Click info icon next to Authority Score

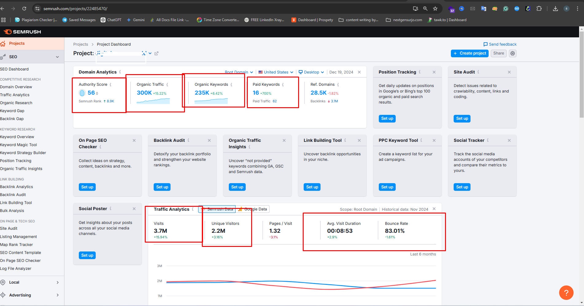[x=110, y=85]
